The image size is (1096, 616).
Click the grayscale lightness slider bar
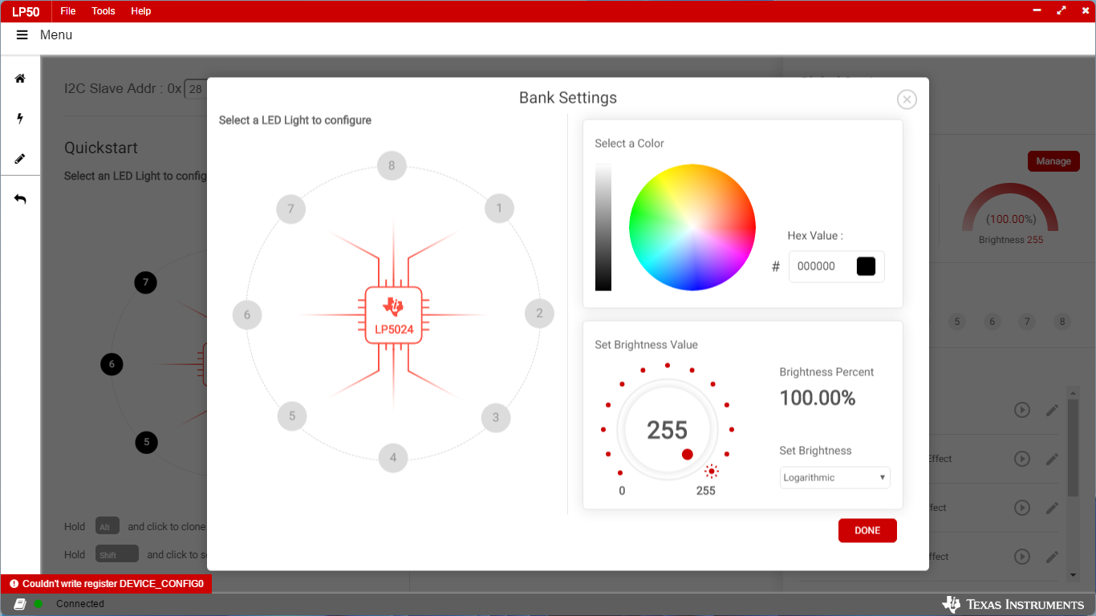click(603, 227)
